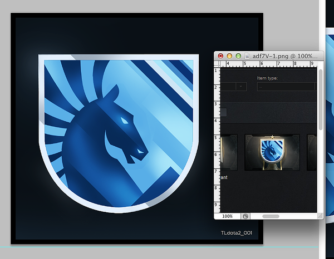Click the adf7V-1.png @ 100% window title
This screenshot has height=259, width=334.
[x=285, y=56]
